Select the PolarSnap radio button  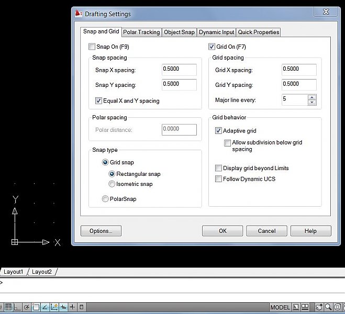point(105,199)
